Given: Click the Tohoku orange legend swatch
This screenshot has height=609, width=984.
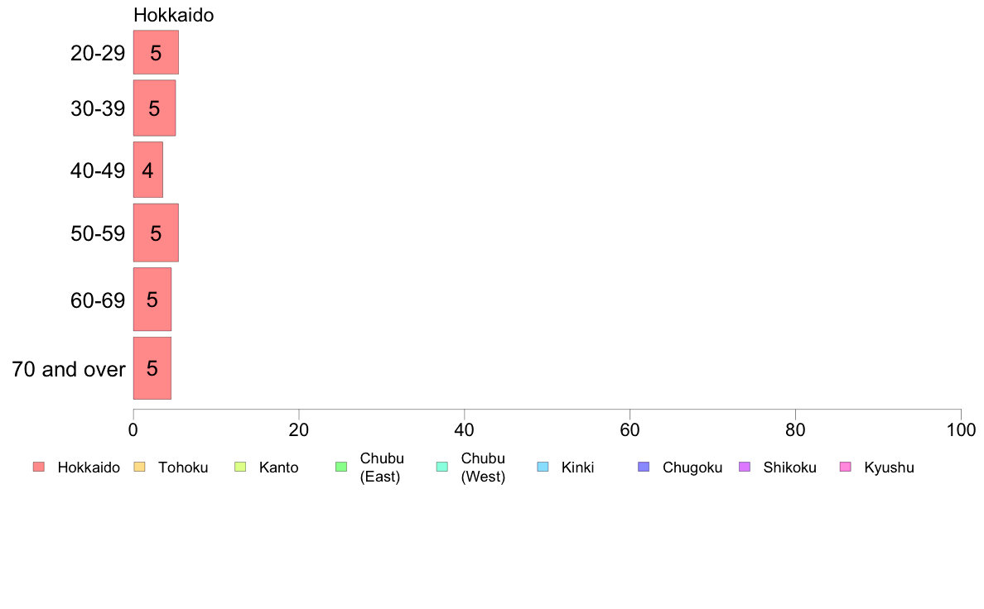Looking at the screenshot, I should pyautogui.click(x=139, y=467).
